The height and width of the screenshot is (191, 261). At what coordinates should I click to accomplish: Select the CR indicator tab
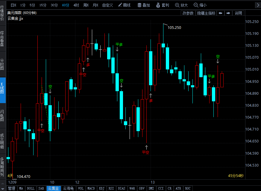[x=170, y=188]
